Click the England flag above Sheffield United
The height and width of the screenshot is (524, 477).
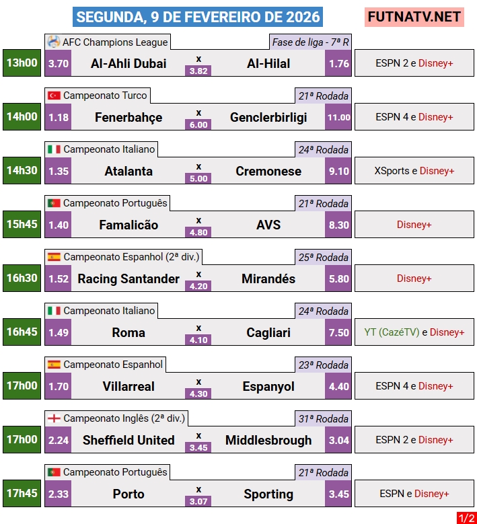[54, 418]
